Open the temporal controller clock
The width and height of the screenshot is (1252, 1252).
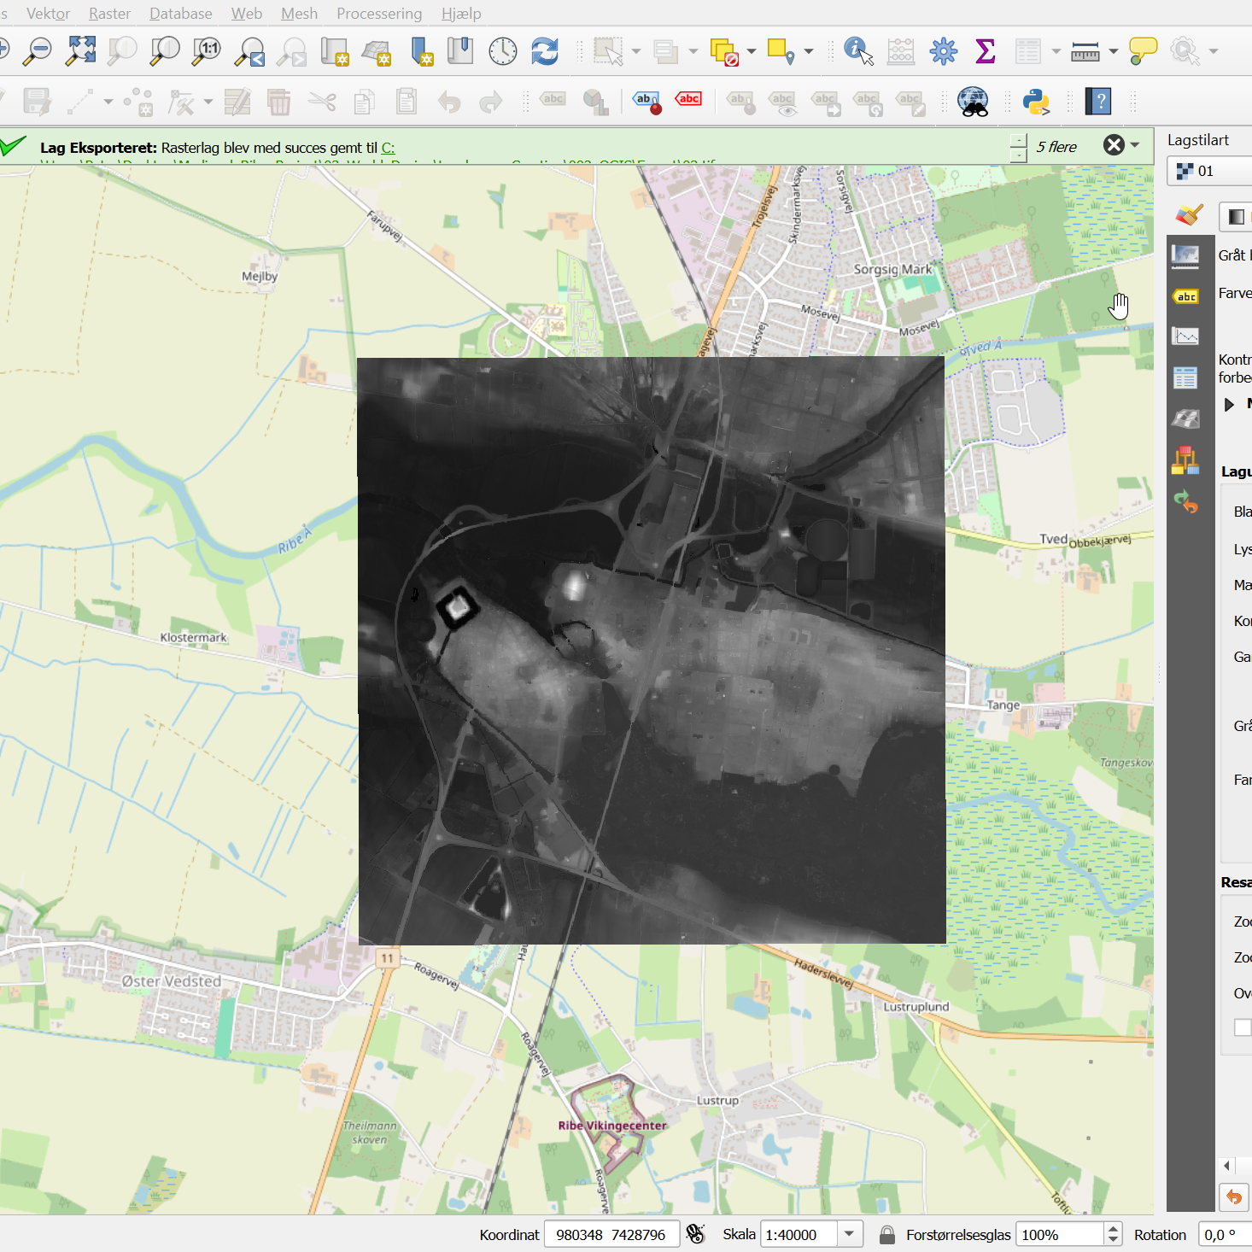click(503, 51)
